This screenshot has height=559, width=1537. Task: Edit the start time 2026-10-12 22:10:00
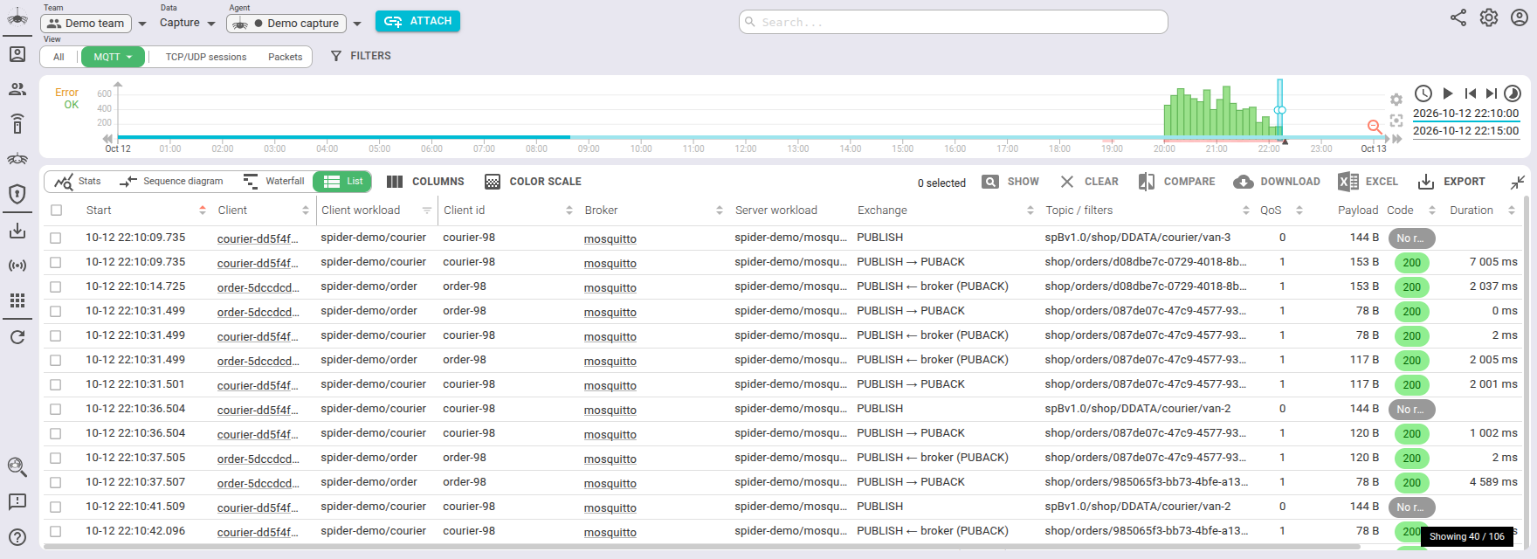[x=1466, y=114]
